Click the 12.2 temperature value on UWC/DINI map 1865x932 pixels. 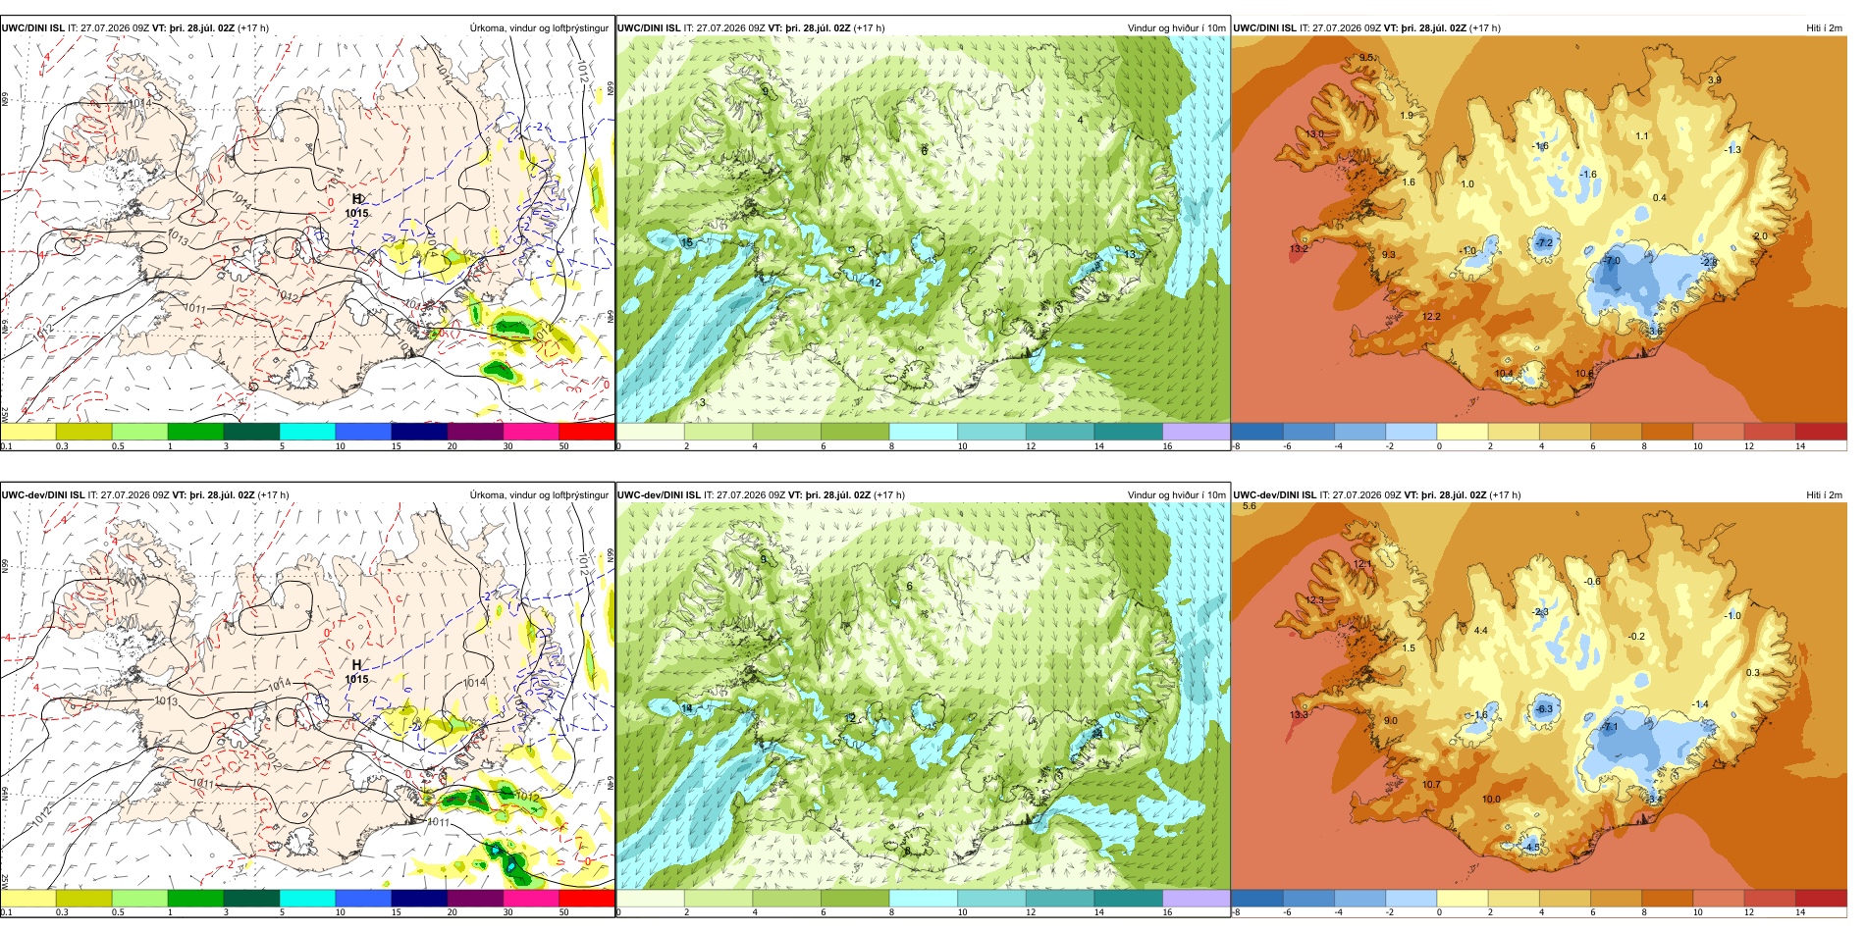(x=1431, y=317)
